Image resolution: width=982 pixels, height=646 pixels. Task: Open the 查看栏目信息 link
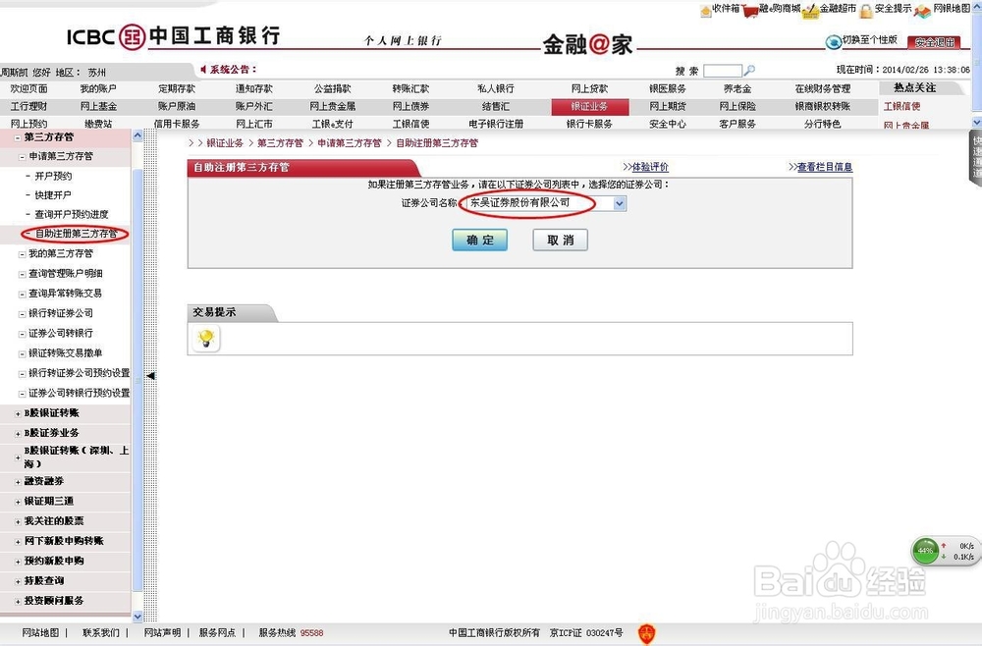coord(825,167)
